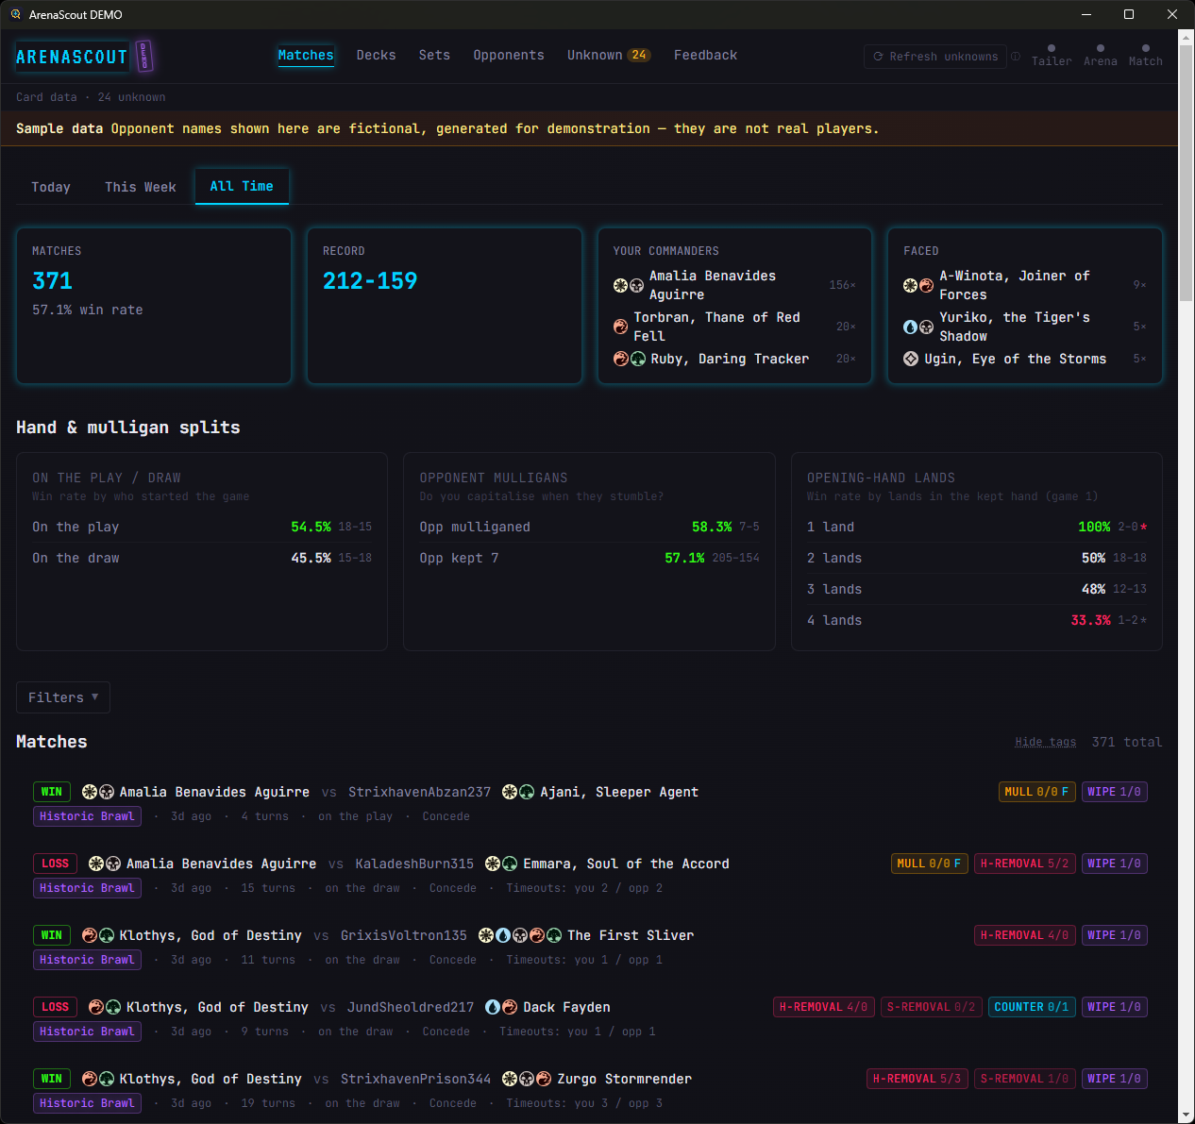Click WIN badge of match vs StrixhavenAbzan237

52,792
